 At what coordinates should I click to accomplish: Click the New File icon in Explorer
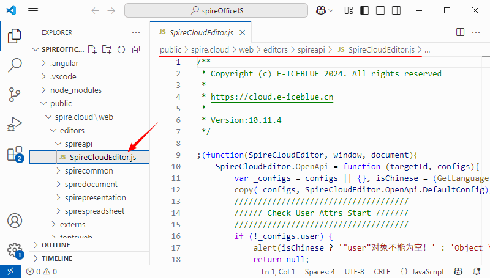[92, 49]
